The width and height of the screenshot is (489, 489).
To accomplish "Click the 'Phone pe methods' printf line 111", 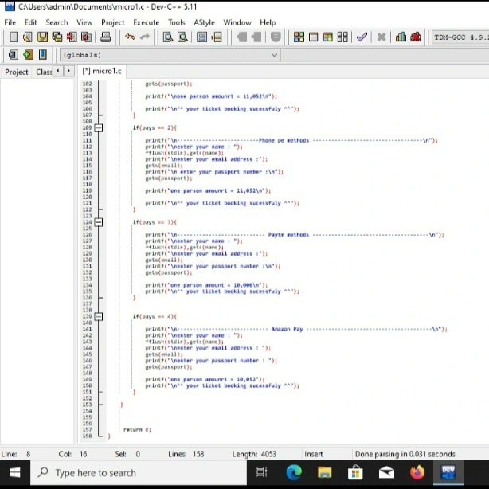I will (291, 141).
